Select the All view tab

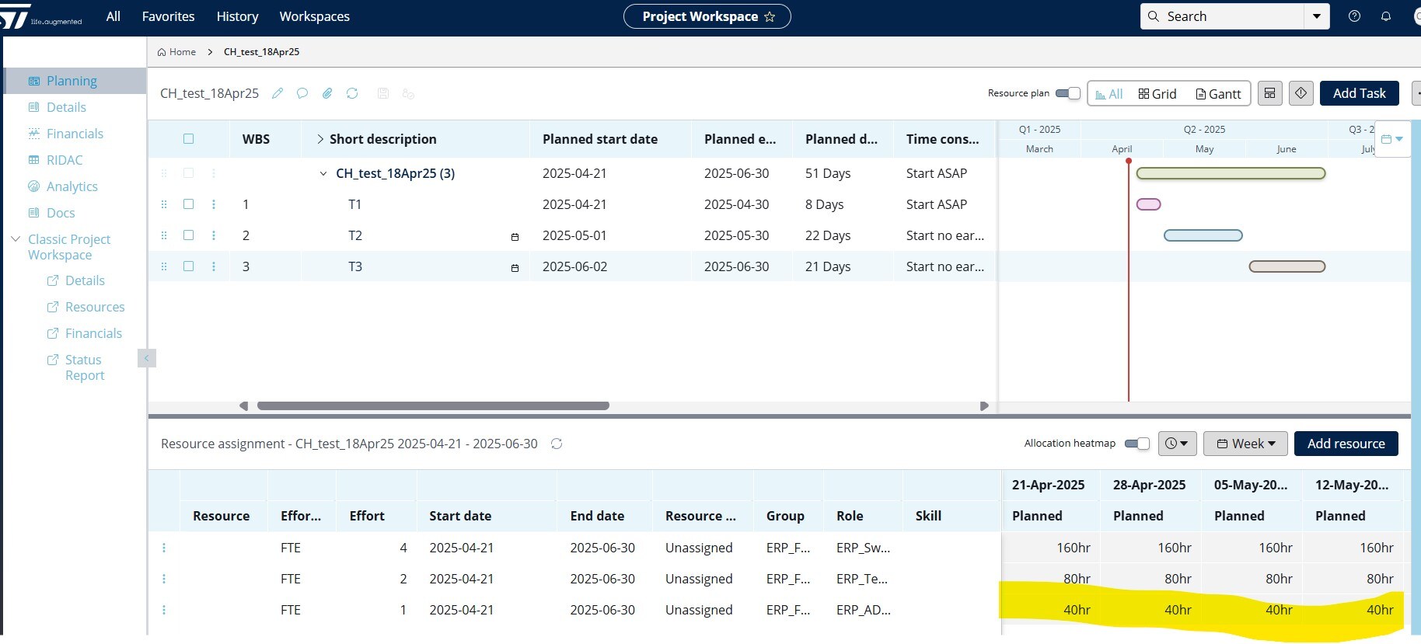(x=1109, y=94)
